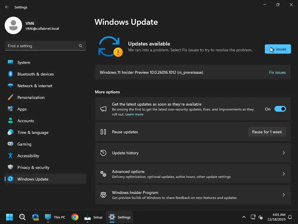This screenshot has height=224, width=298.
Task: Click the Time & language clock icon
Action: point(10,132)
